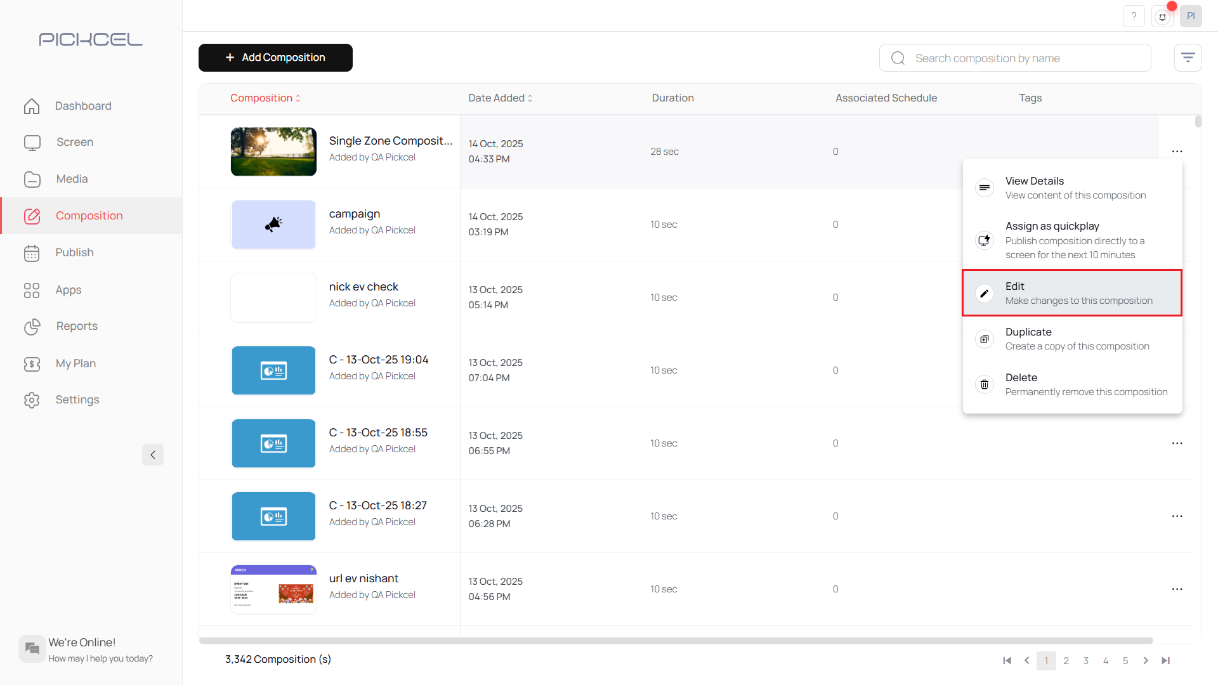Open Reports in the sidebar
This screenshot has height=685, width=1218.
77,326
